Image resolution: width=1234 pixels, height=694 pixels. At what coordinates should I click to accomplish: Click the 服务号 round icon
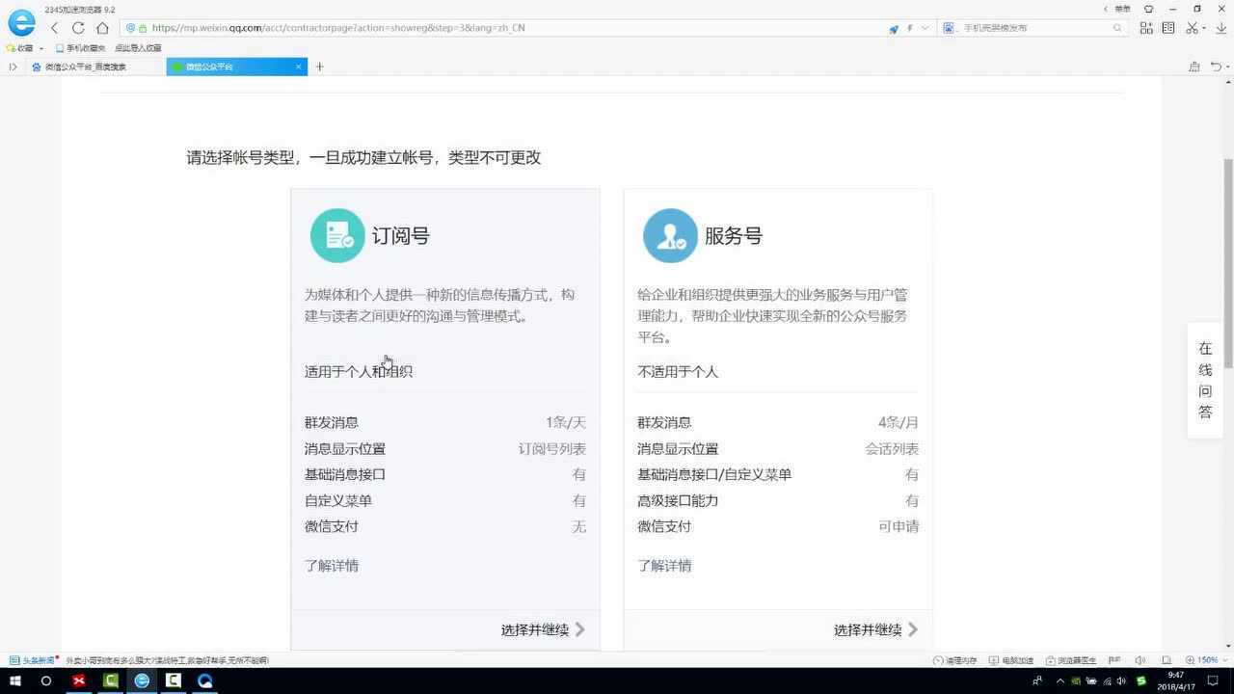click(x=670, y=235)
